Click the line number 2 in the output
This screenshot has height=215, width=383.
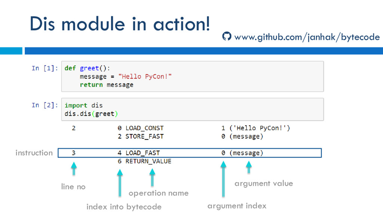point(74,128)
